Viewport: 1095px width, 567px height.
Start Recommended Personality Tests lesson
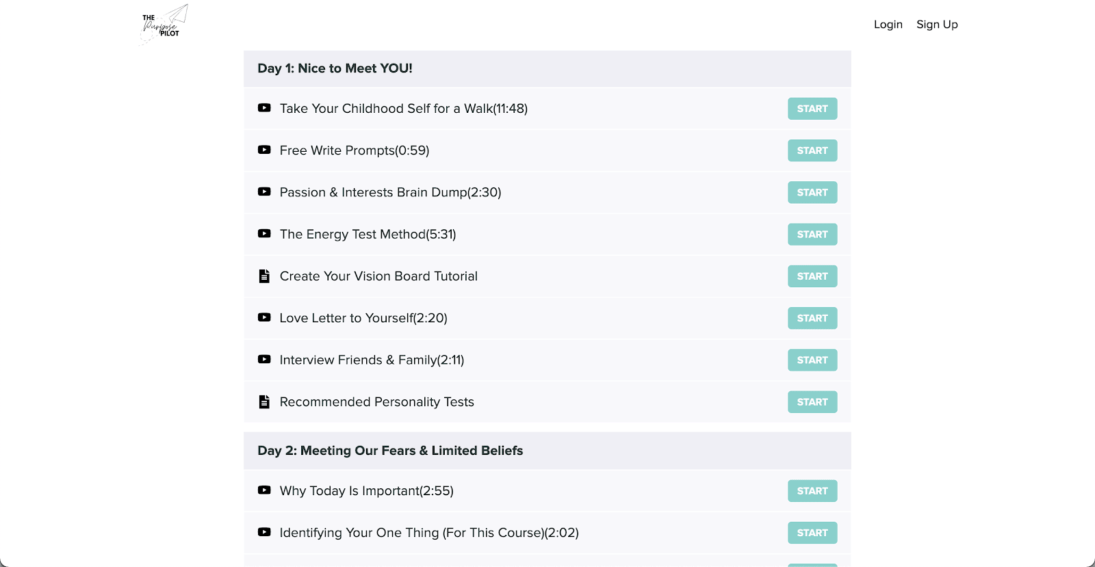(812, 402)
